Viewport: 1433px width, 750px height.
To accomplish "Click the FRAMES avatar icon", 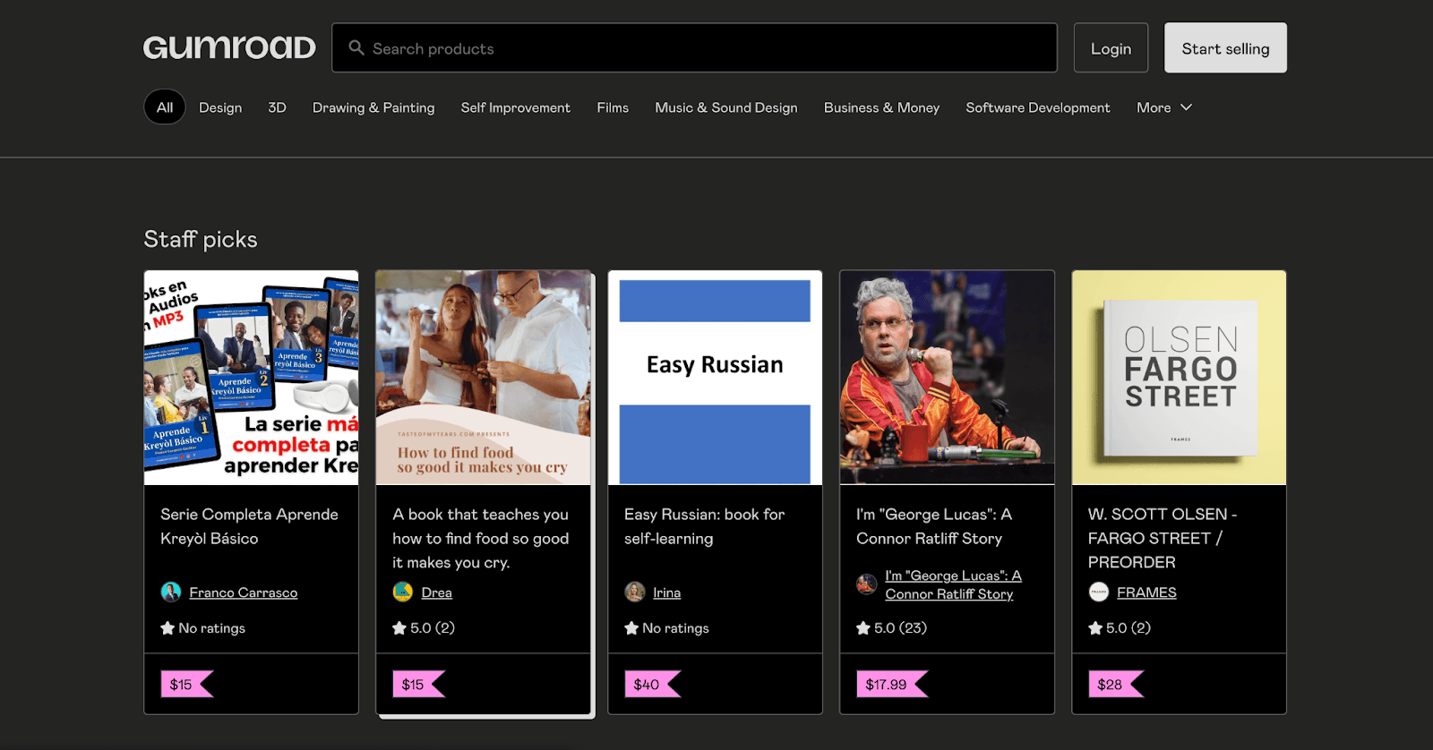I will (x=1099, y=592).
